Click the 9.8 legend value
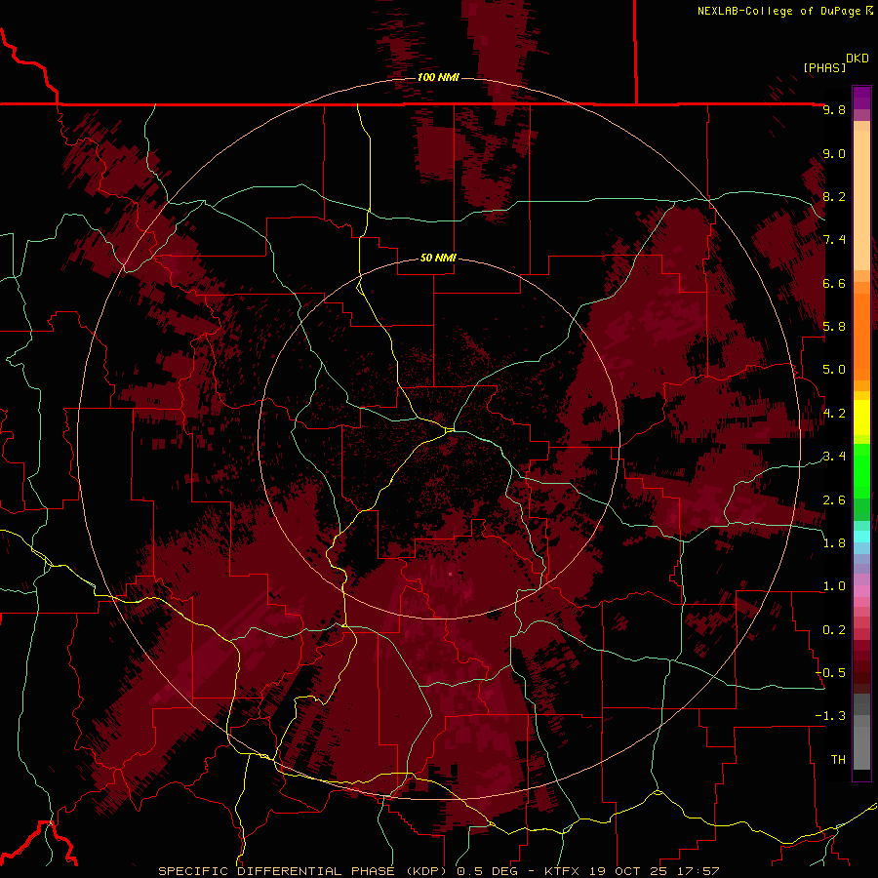 834,109
